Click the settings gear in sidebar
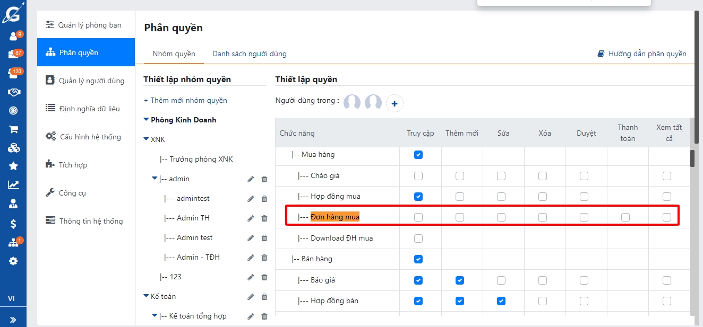 (x=13, y=261)
